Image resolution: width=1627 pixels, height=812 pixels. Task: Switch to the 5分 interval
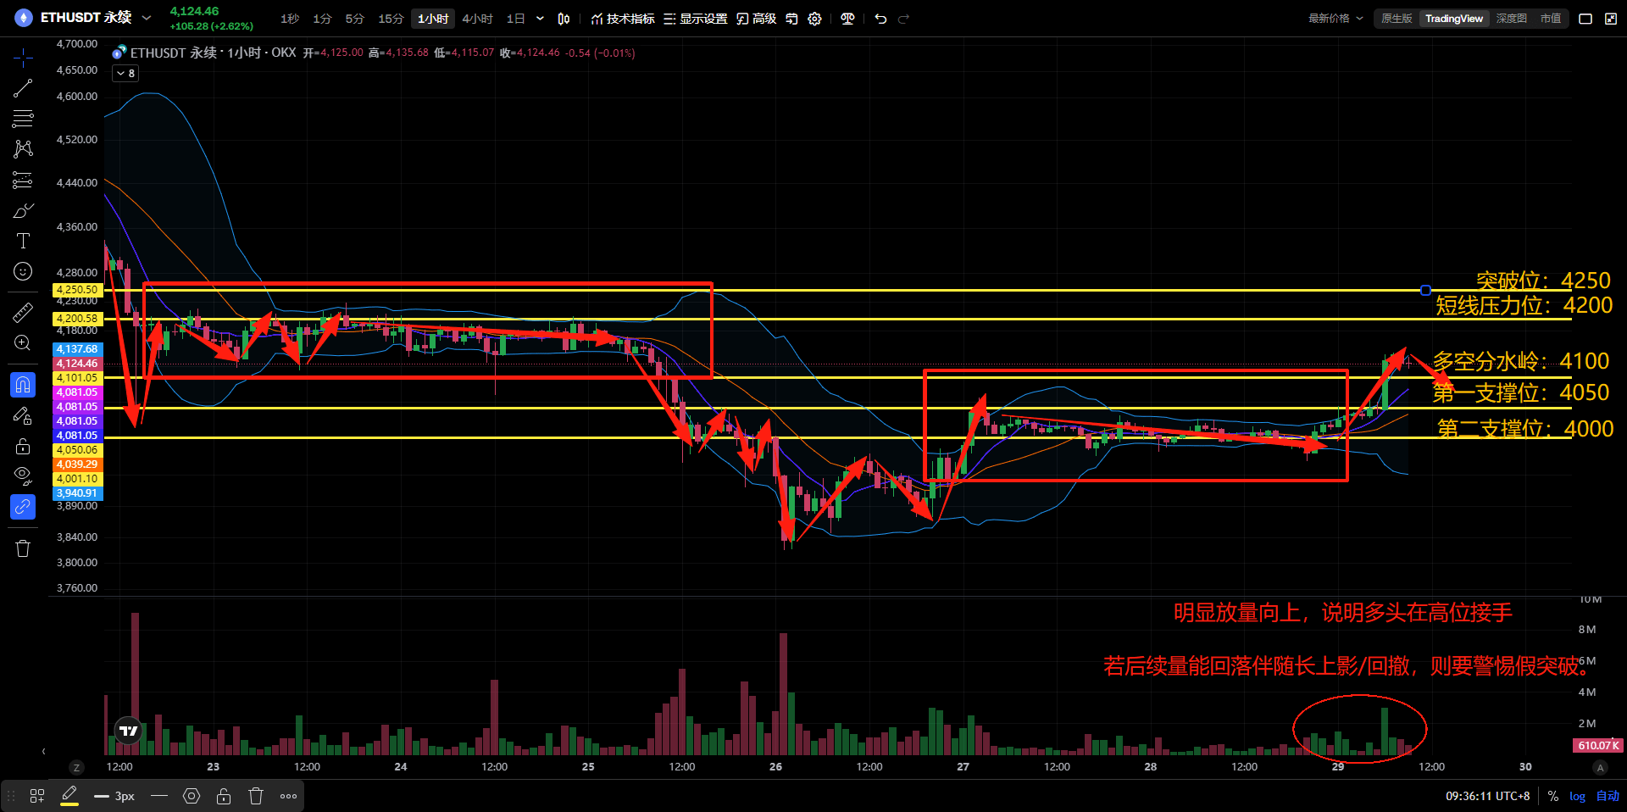click(354, 19)
